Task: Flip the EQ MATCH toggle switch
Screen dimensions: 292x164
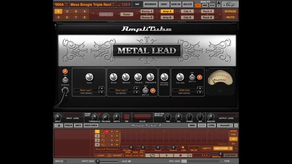Action: pos(146,91)
